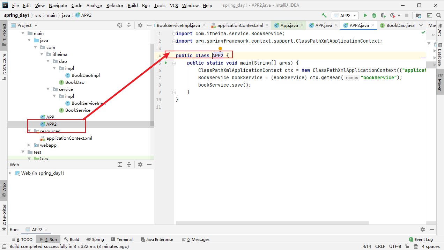The height and width of the screenshot is (250, 444).
Task: Open the Event Log
Action: point(421,240)
